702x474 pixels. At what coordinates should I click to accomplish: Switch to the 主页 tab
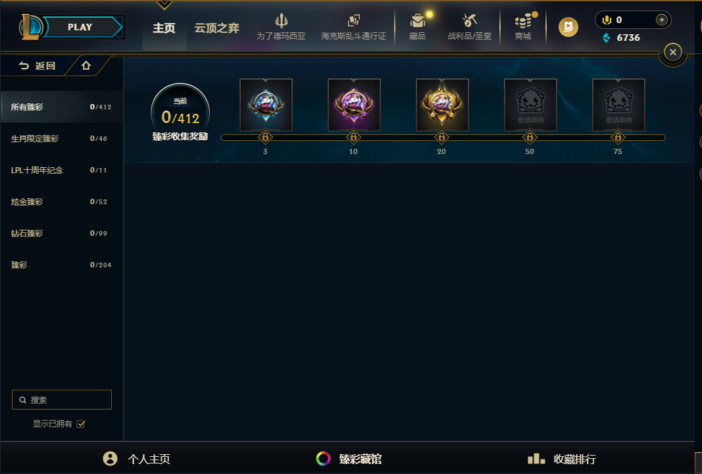pyautogui.click(x=164, y=28)
